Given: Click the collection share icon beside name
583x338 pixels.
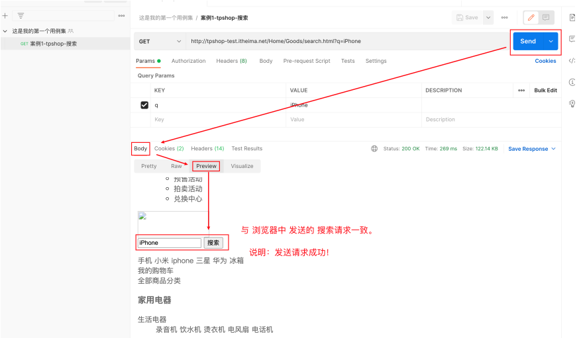Looking at the screenshot, I should pos(71,31).
